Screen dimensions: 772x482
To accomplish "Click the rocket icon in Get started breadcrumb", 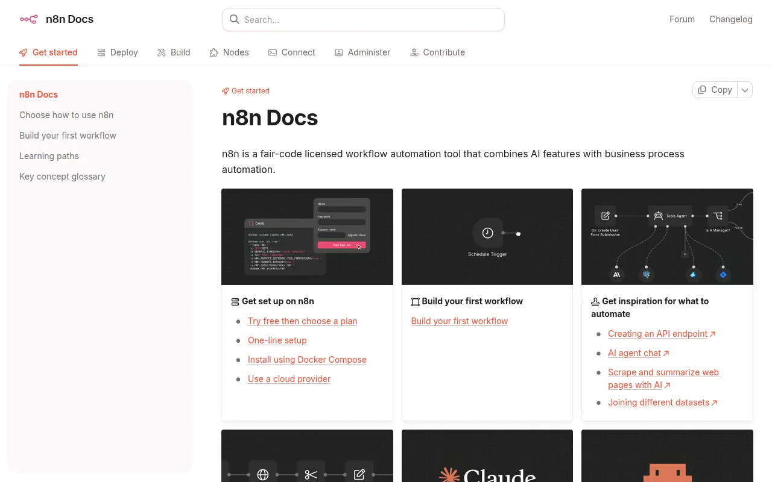I will (x=226, y=91).
